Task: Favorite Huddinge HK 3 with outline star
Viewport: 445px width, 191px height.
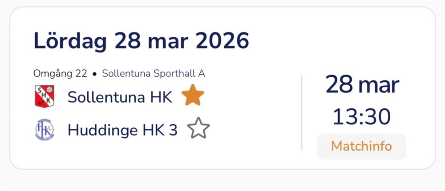Action: tap(198, 129)
